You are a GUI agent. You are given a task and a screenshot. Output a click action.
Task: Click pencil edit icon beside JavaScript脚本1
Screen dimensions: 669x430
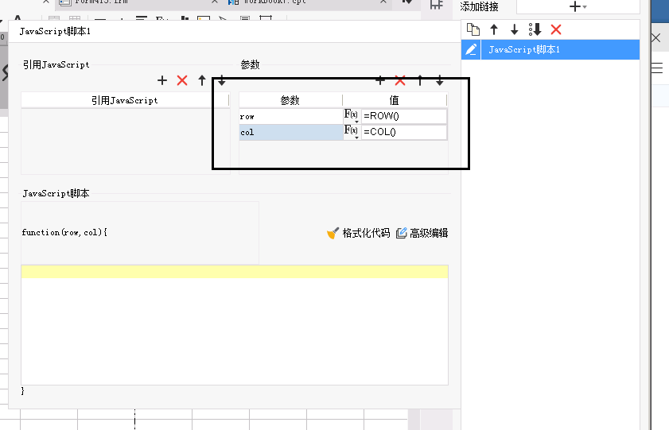[471, 49]
